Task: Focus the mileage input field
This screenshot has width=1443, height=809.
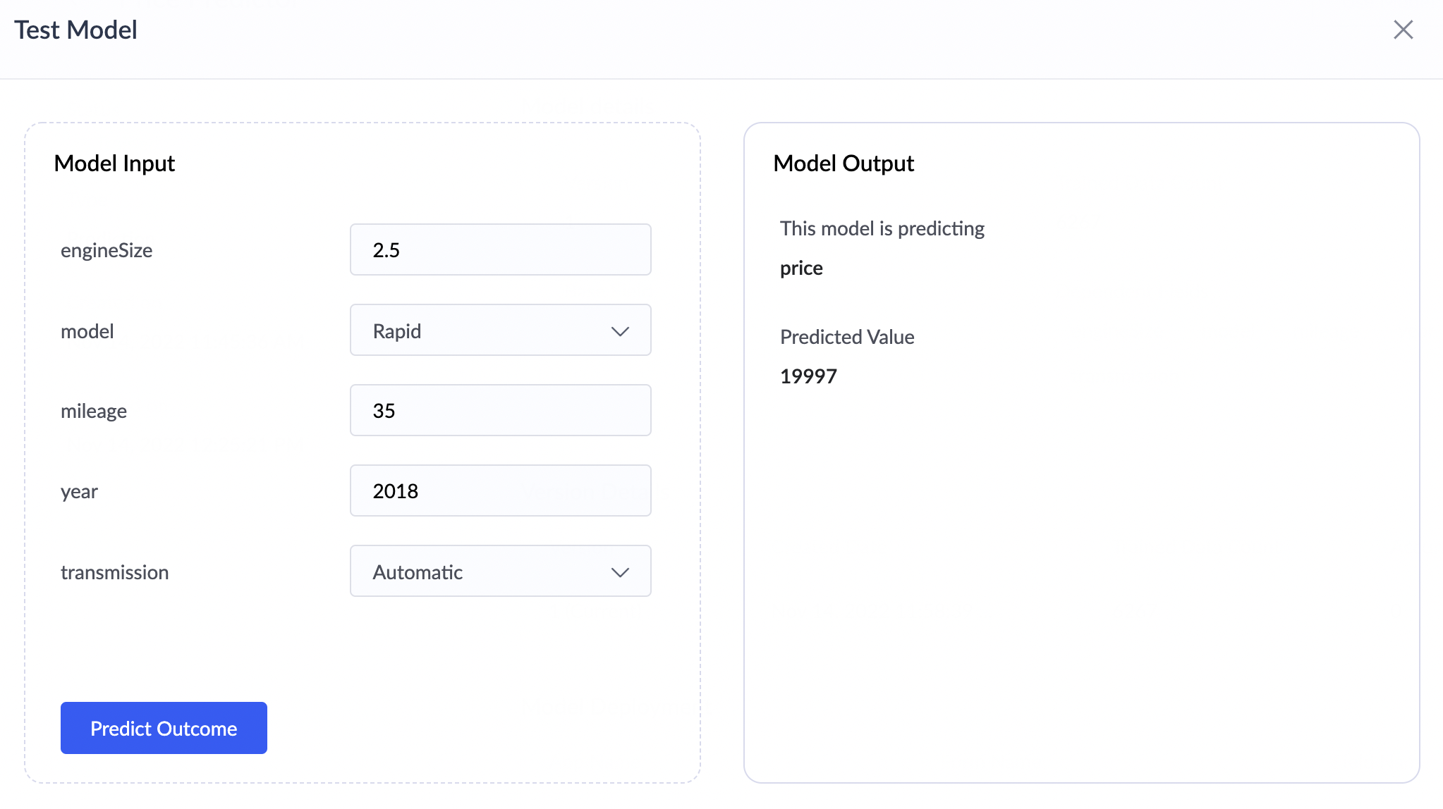Action: [x=500, y=410]
